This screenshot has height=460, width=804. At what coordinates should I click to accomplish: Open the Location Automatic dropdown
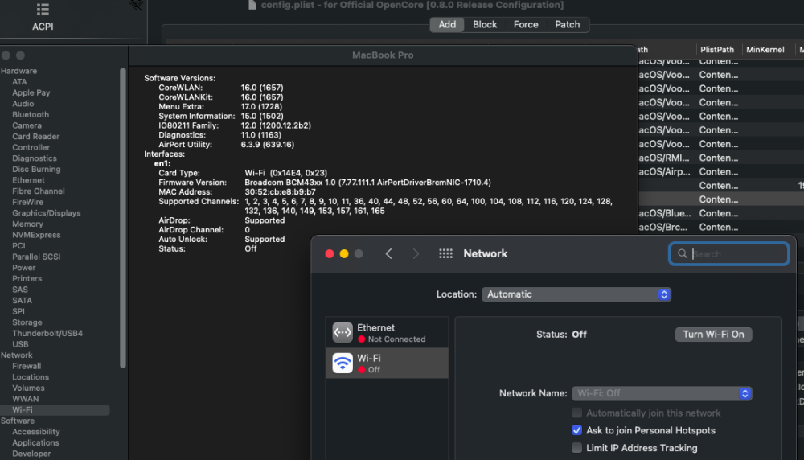point(576,294)
